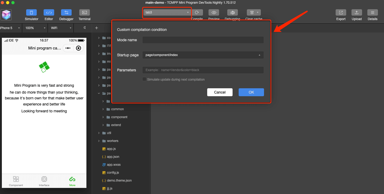Click the Preview eye icon
The image size is (384, 194).
214,12
